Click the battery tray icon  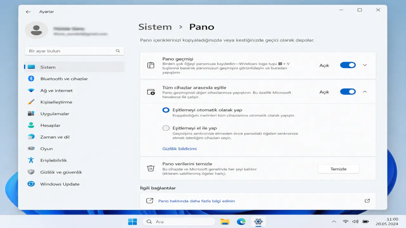point(366,222)
